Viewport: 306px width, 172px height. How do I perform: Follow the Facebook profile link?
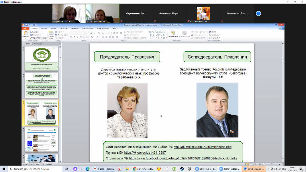[183, 158]
